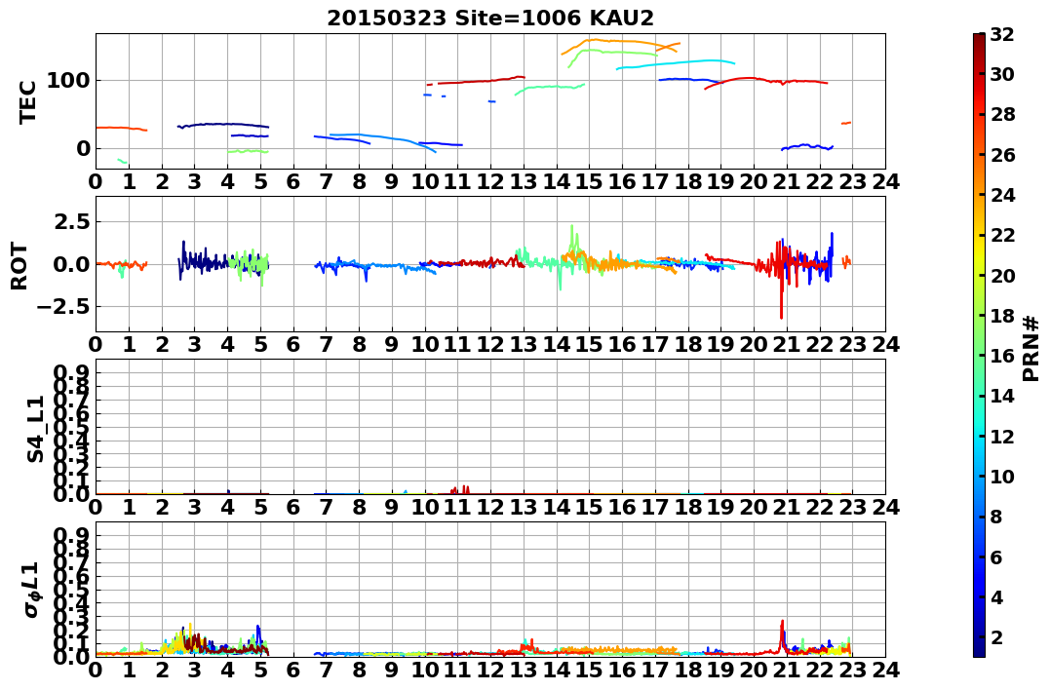Pick the colorbar tick labeled 24
The width and height of the screenshot is (1050, 691).
point(1002,195)
